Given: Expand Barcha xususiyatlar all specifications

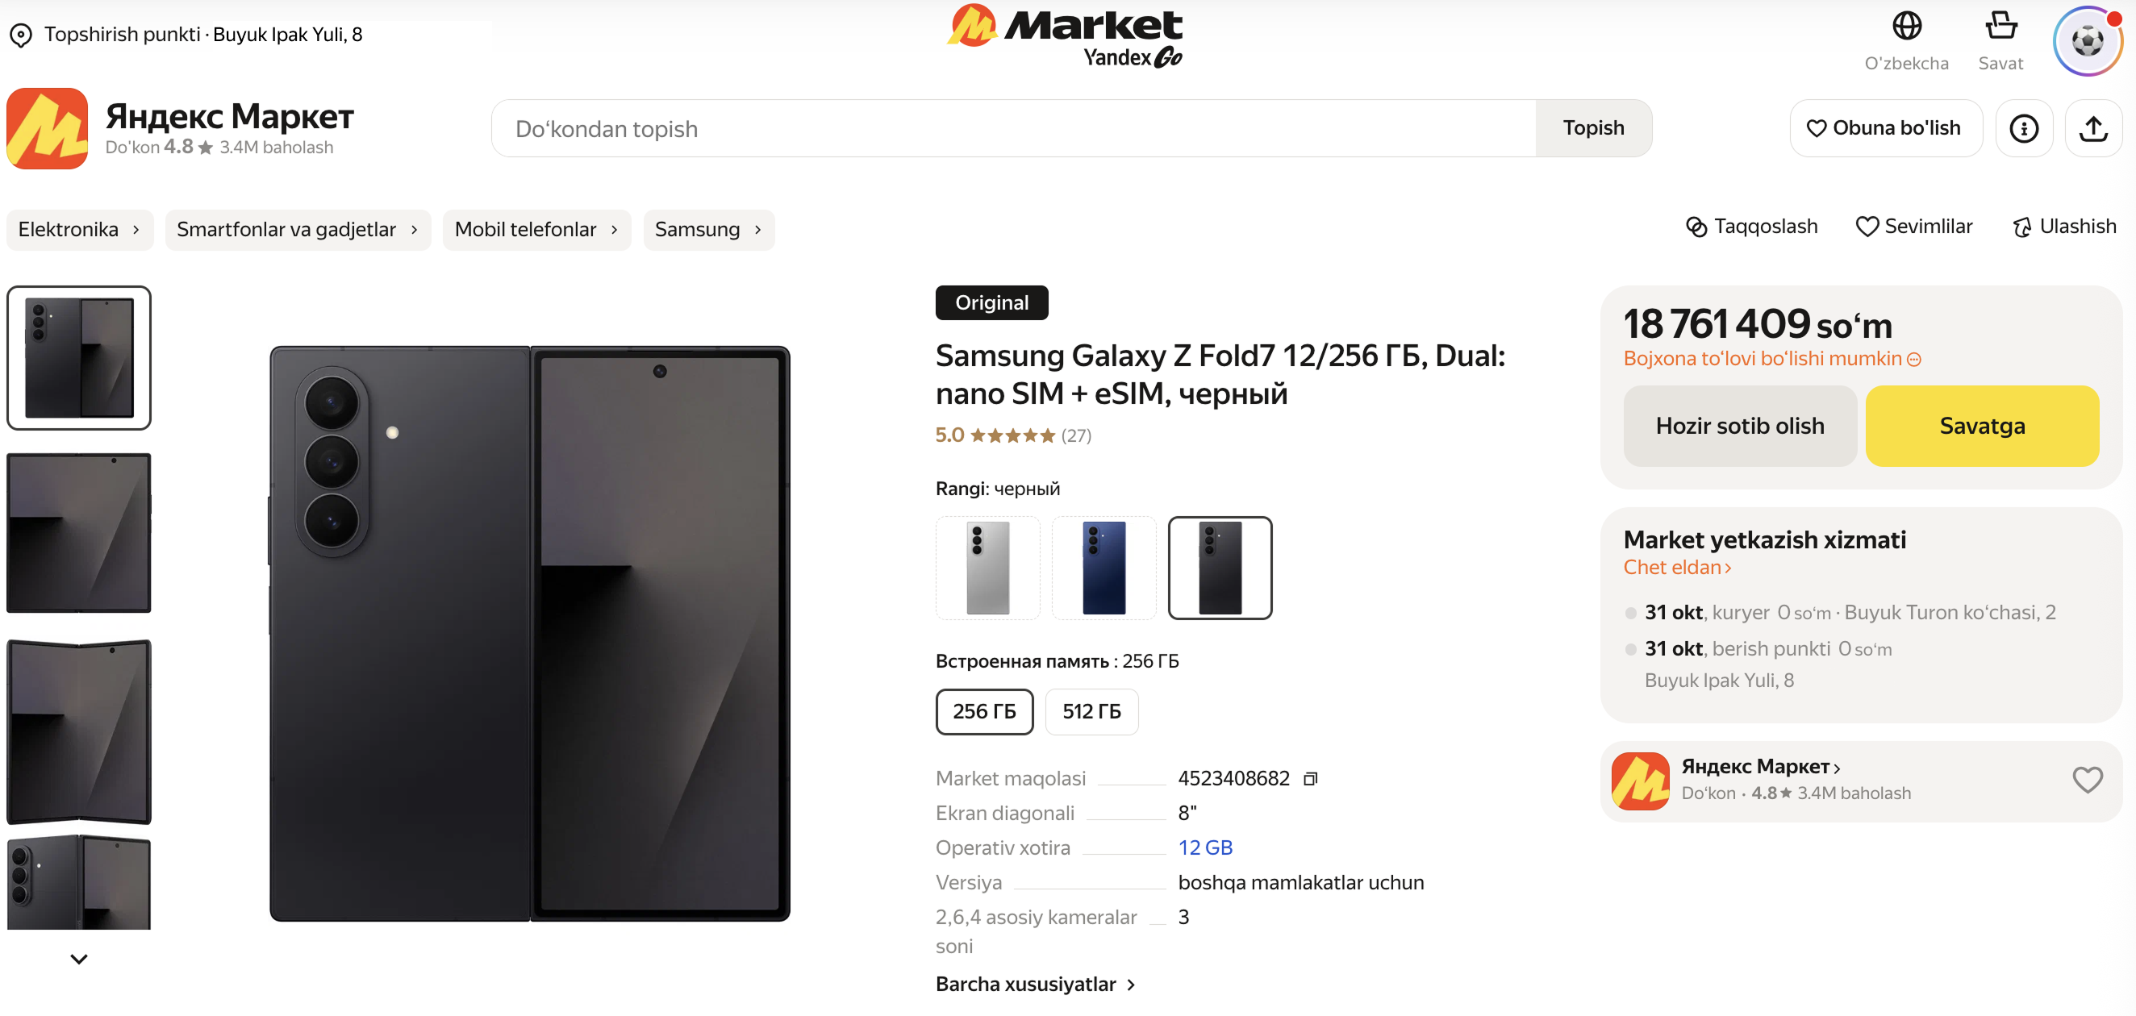Looking at the screenshot, I should pyautogui.click(x=1035, y=985).
